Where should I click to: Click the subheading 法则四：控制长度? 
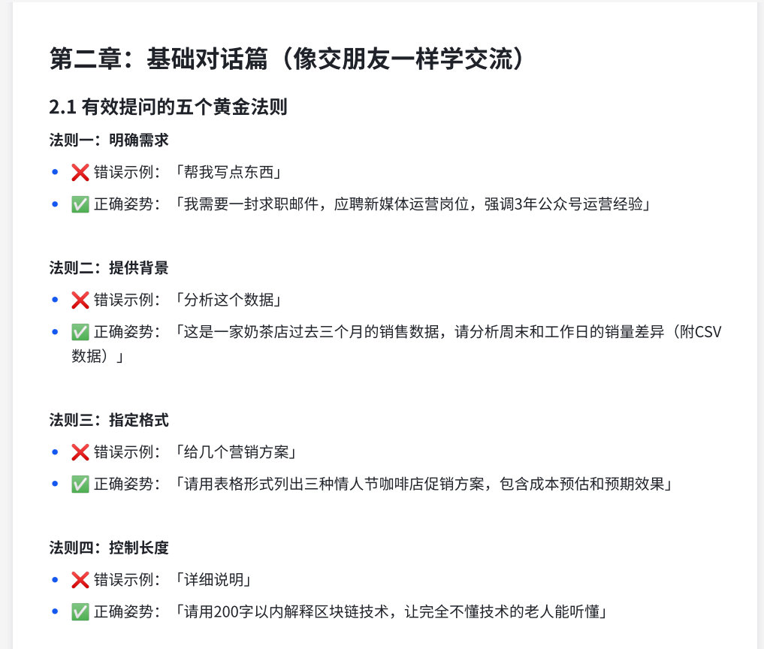click(x=109, y=548)
